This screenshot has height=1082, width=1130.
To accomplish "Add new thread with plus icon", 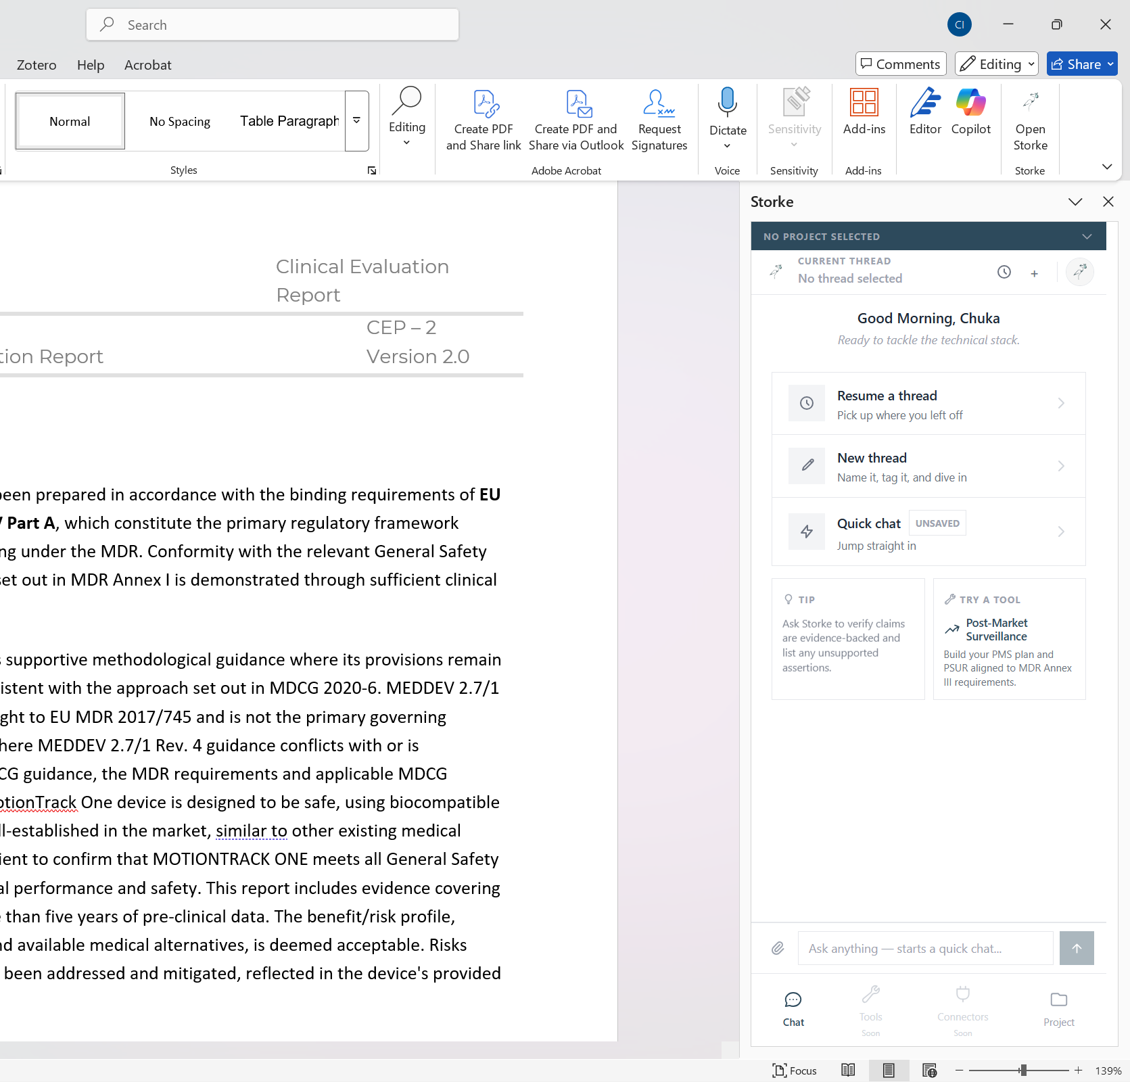I will pos(1034,273).
